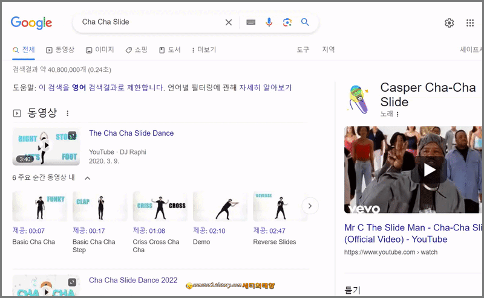Open the Cha Cha Slide Dance 2022 link
The image size is (484, 298).
click(133, 280)
